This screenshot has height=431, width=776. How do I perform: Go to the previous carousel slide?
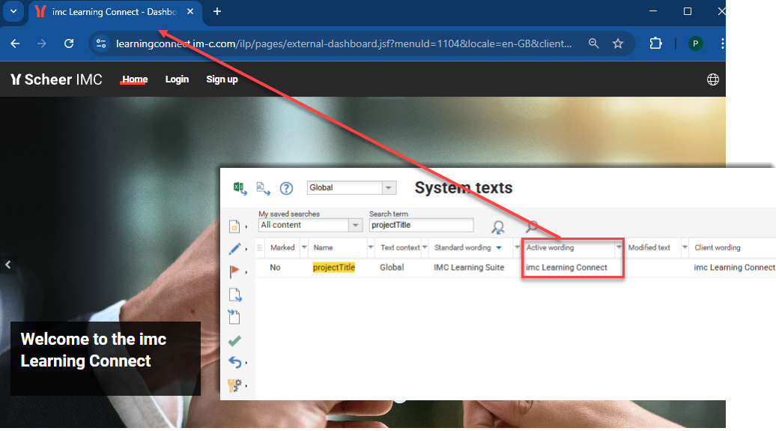[x=8, y=265]
